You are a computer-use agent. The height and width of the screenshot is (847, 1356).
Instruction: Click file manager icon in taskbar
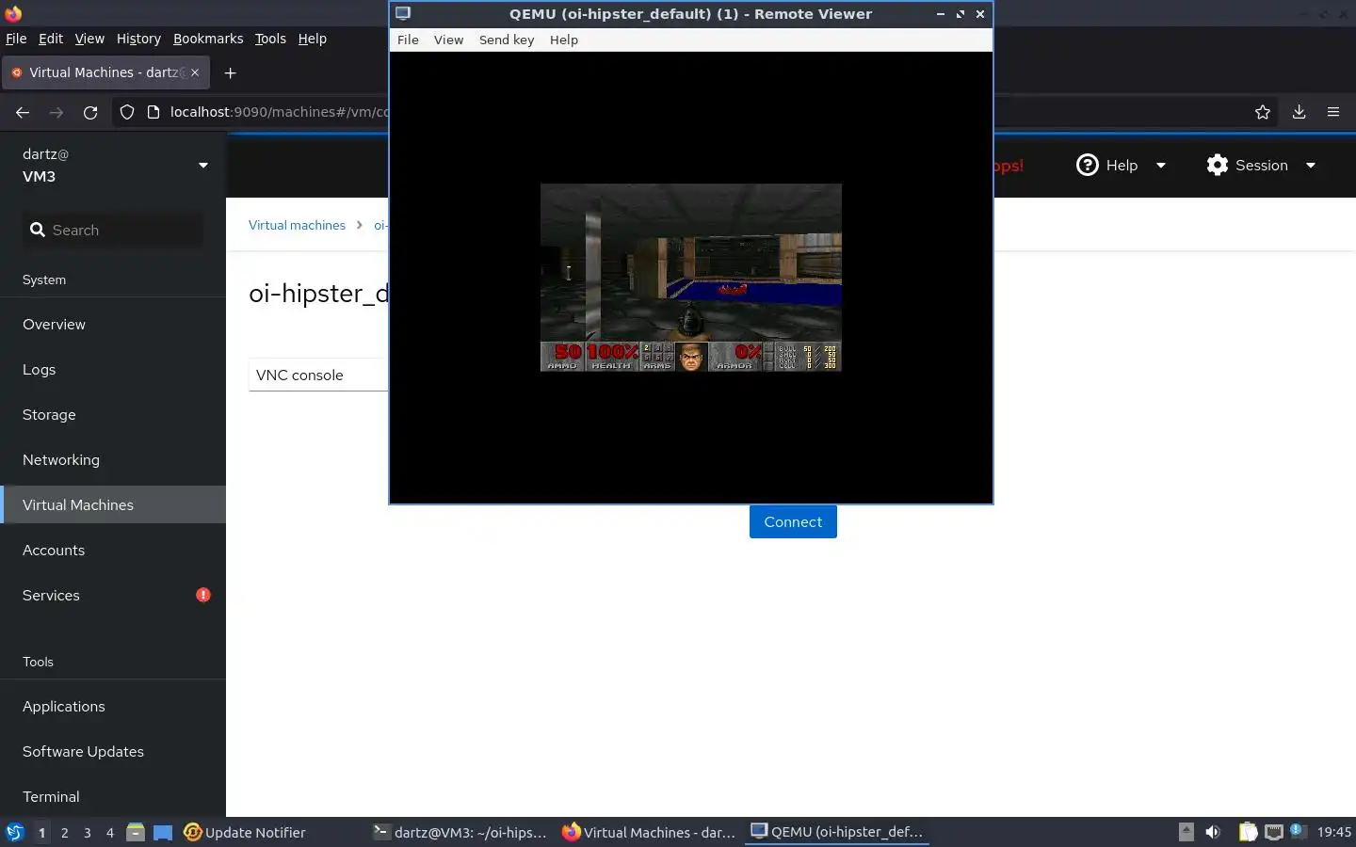coord(136,832)
